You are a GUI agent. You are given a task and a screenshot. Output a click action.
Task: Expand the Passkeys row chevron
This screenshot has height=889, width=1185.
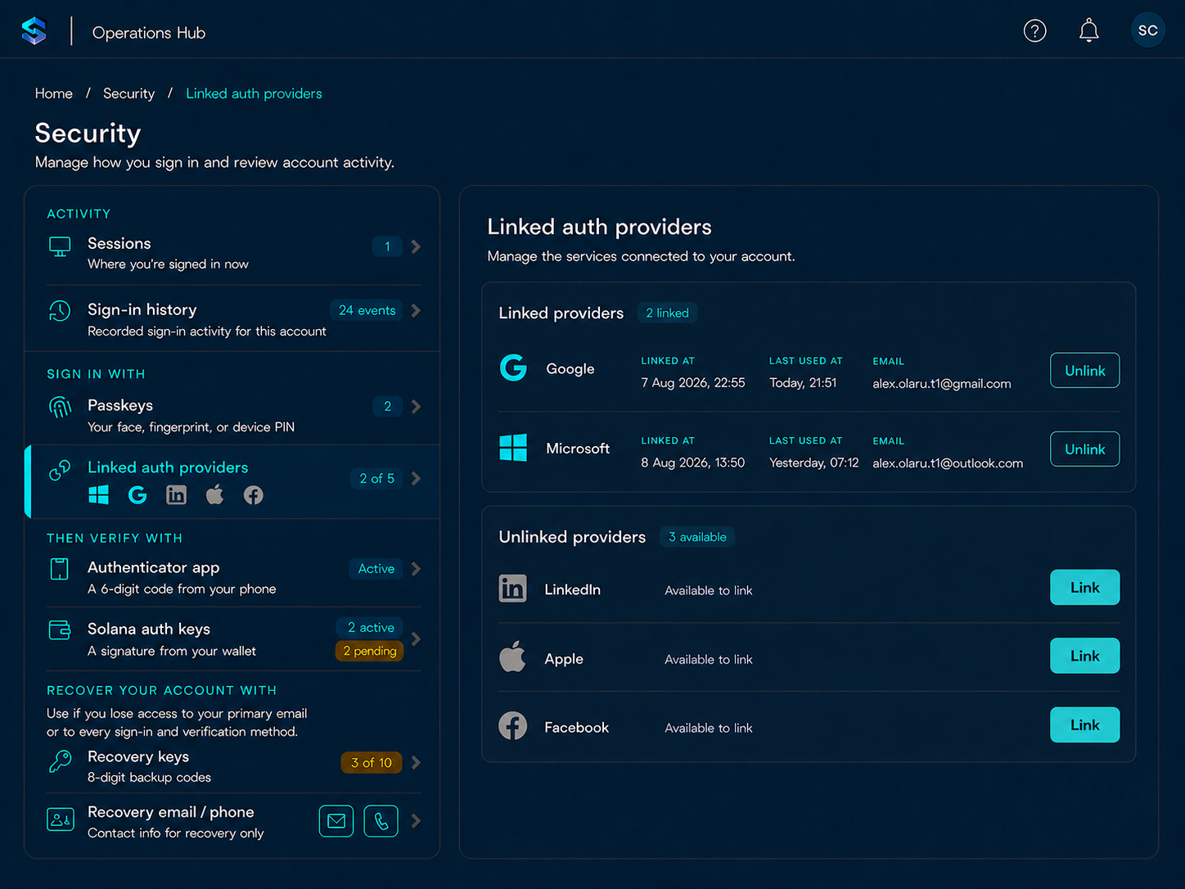tap(416, 406)
